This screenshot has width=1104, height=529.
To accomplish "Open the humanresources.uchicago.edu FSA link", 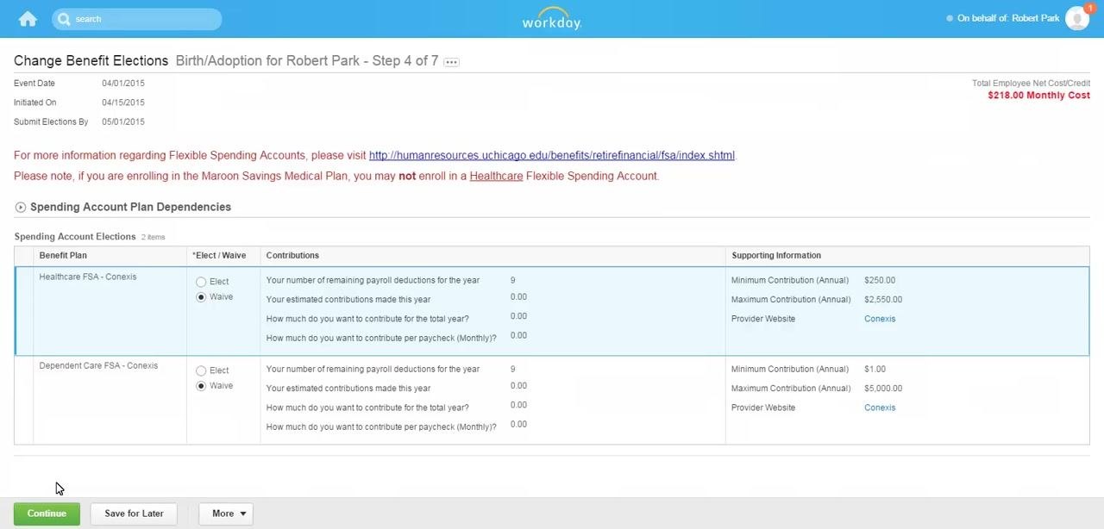I will [x=552, y=155].
